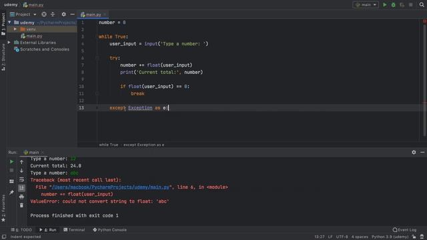Toggle the 1: Project side tool window
Viewport: 427px width, 240px height.
(x=3, y=24)
